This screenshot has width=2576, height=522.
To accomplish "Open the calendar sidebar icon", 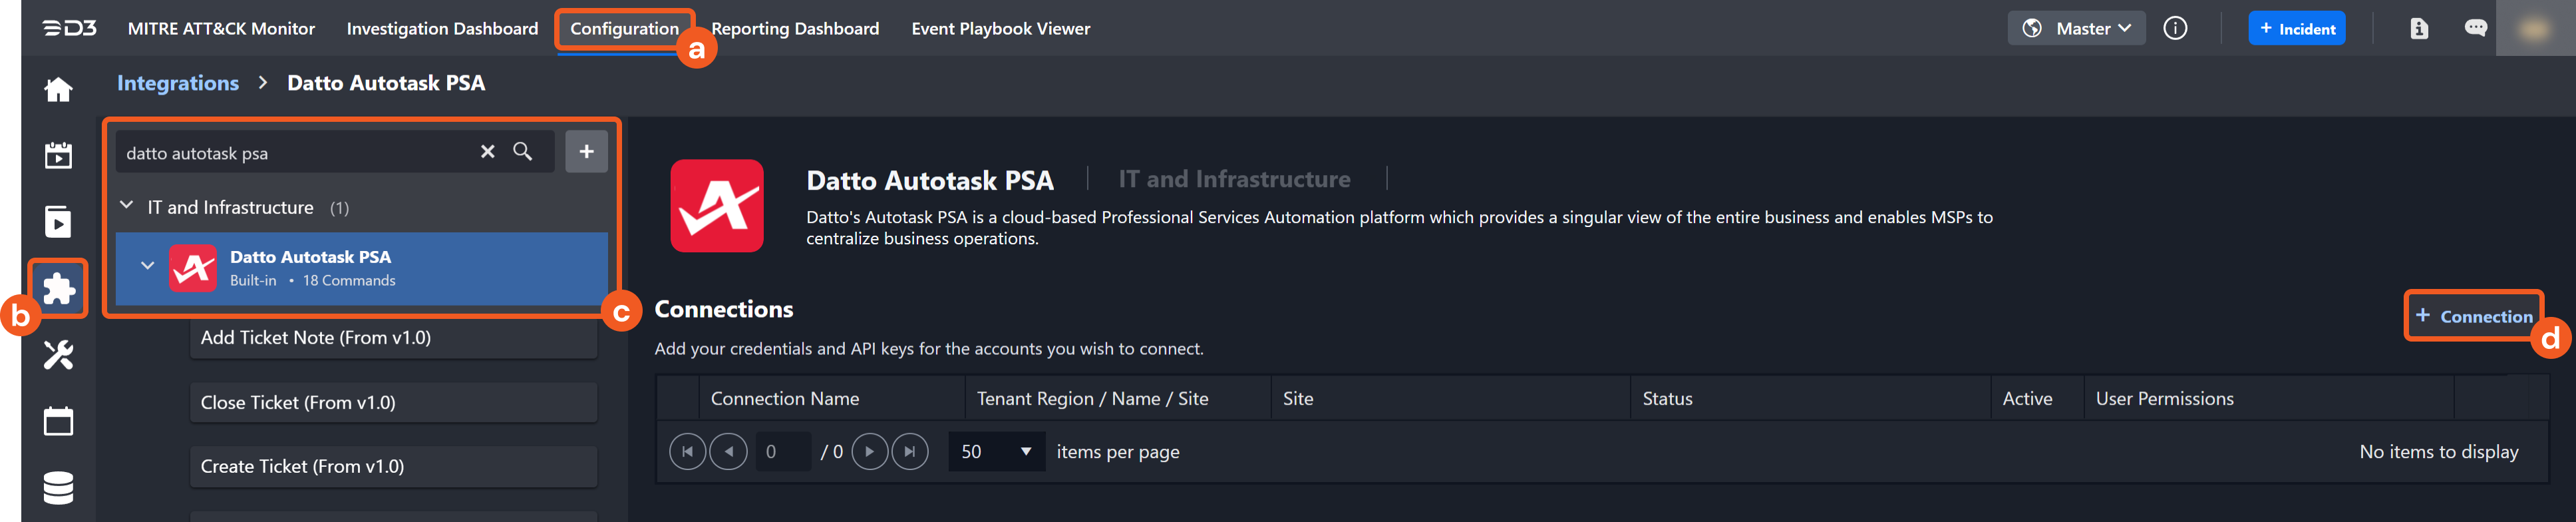I will [x=58, y=421].
